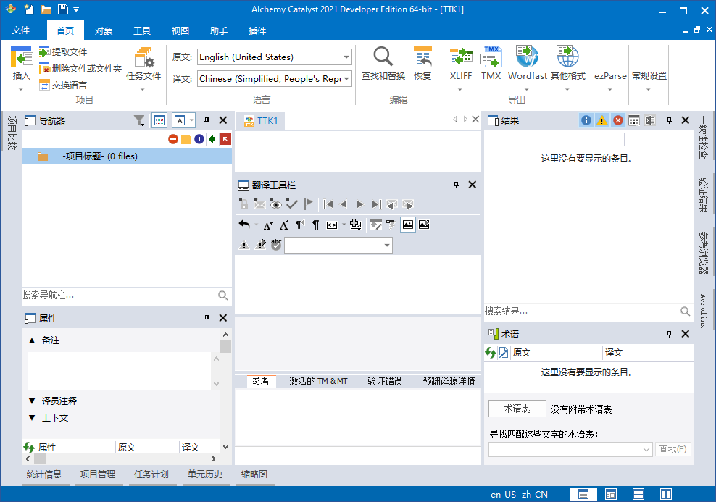Click the 恢复 revert icon
This screenshot has width=716, height=502.
[422, 57]
